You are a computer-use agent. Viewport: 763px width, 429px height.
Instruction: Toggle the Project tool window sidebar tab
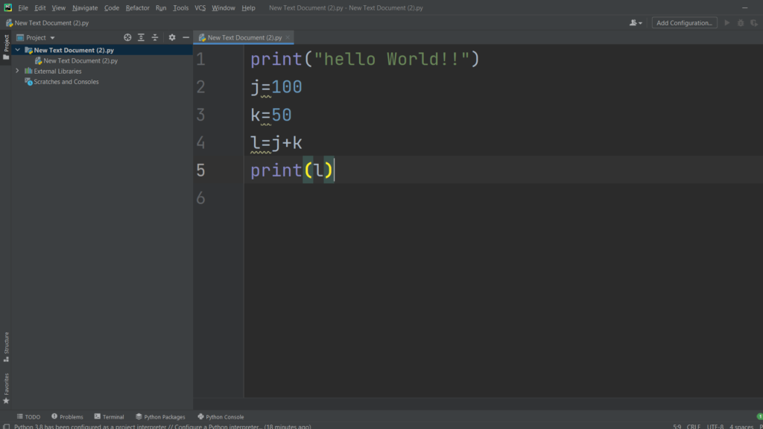[x=6, y=47]
